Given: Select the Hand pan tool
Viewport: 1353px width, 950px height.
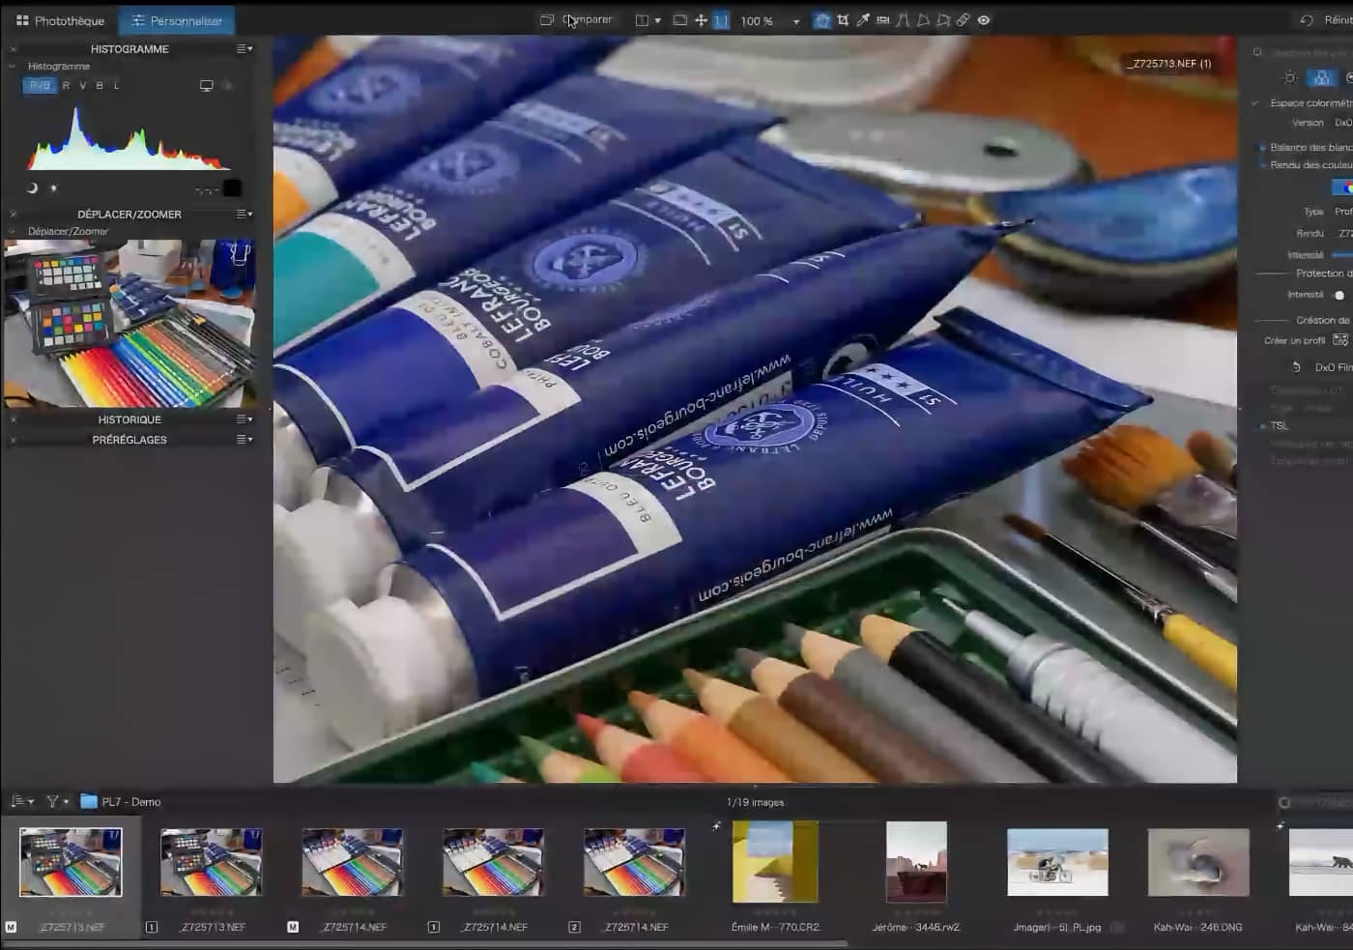Looking at the screenshot, I should click(x=821, y=20).
